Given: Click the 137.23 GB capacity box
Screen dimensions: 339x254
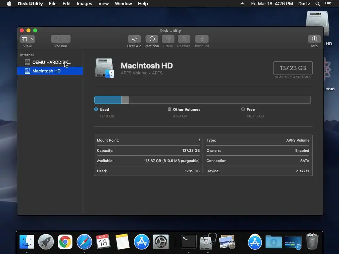Looking at the screenshot, I should (x=293, y=68).
